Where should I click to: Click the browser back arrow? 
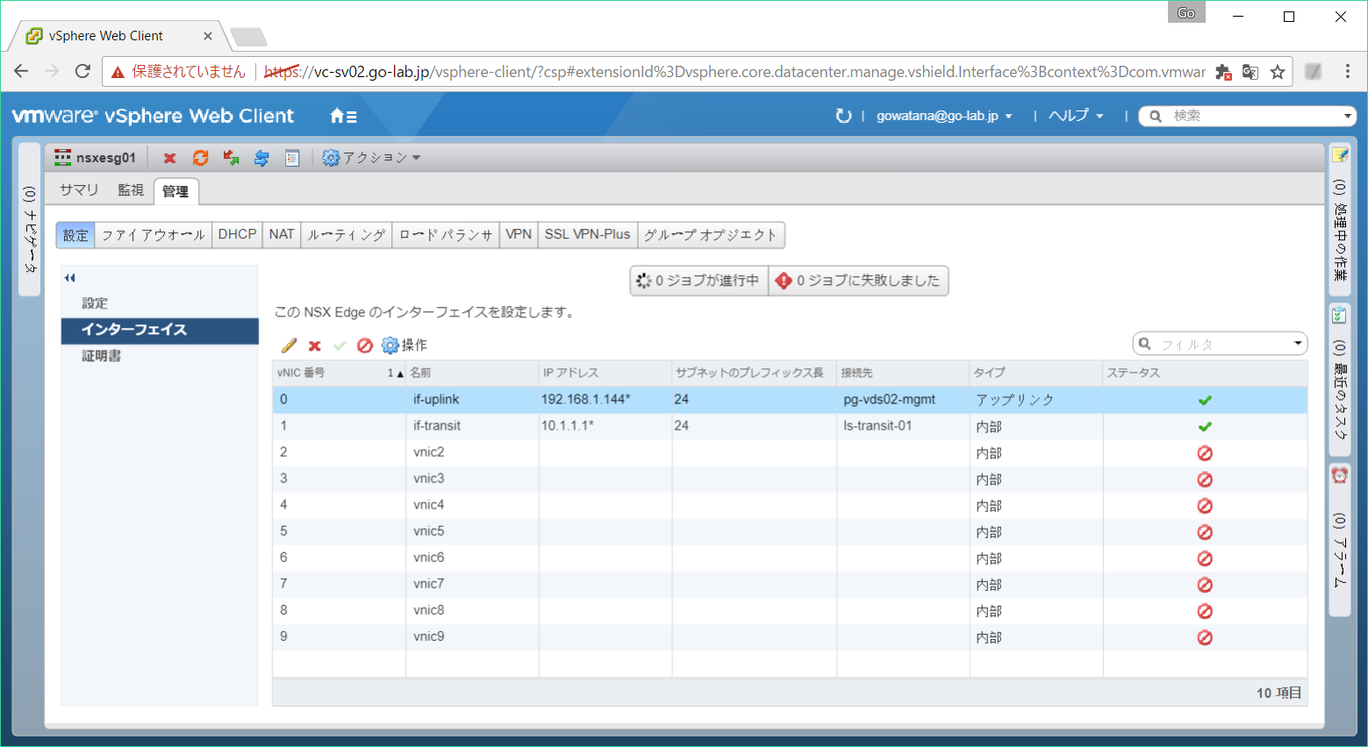21,71
